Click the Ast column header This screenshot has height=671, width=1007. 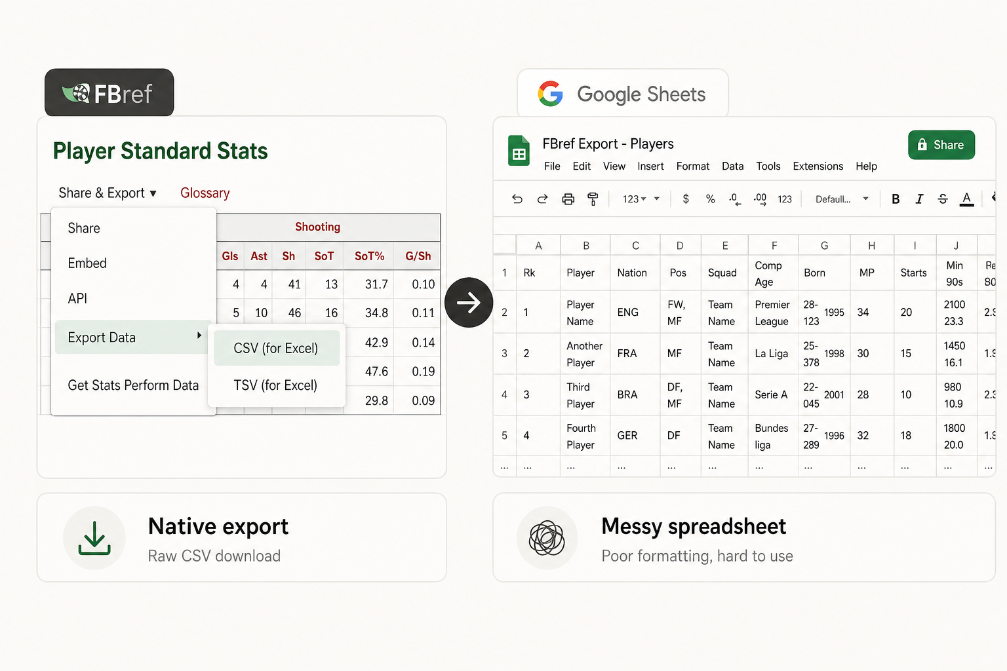[259, 256]
